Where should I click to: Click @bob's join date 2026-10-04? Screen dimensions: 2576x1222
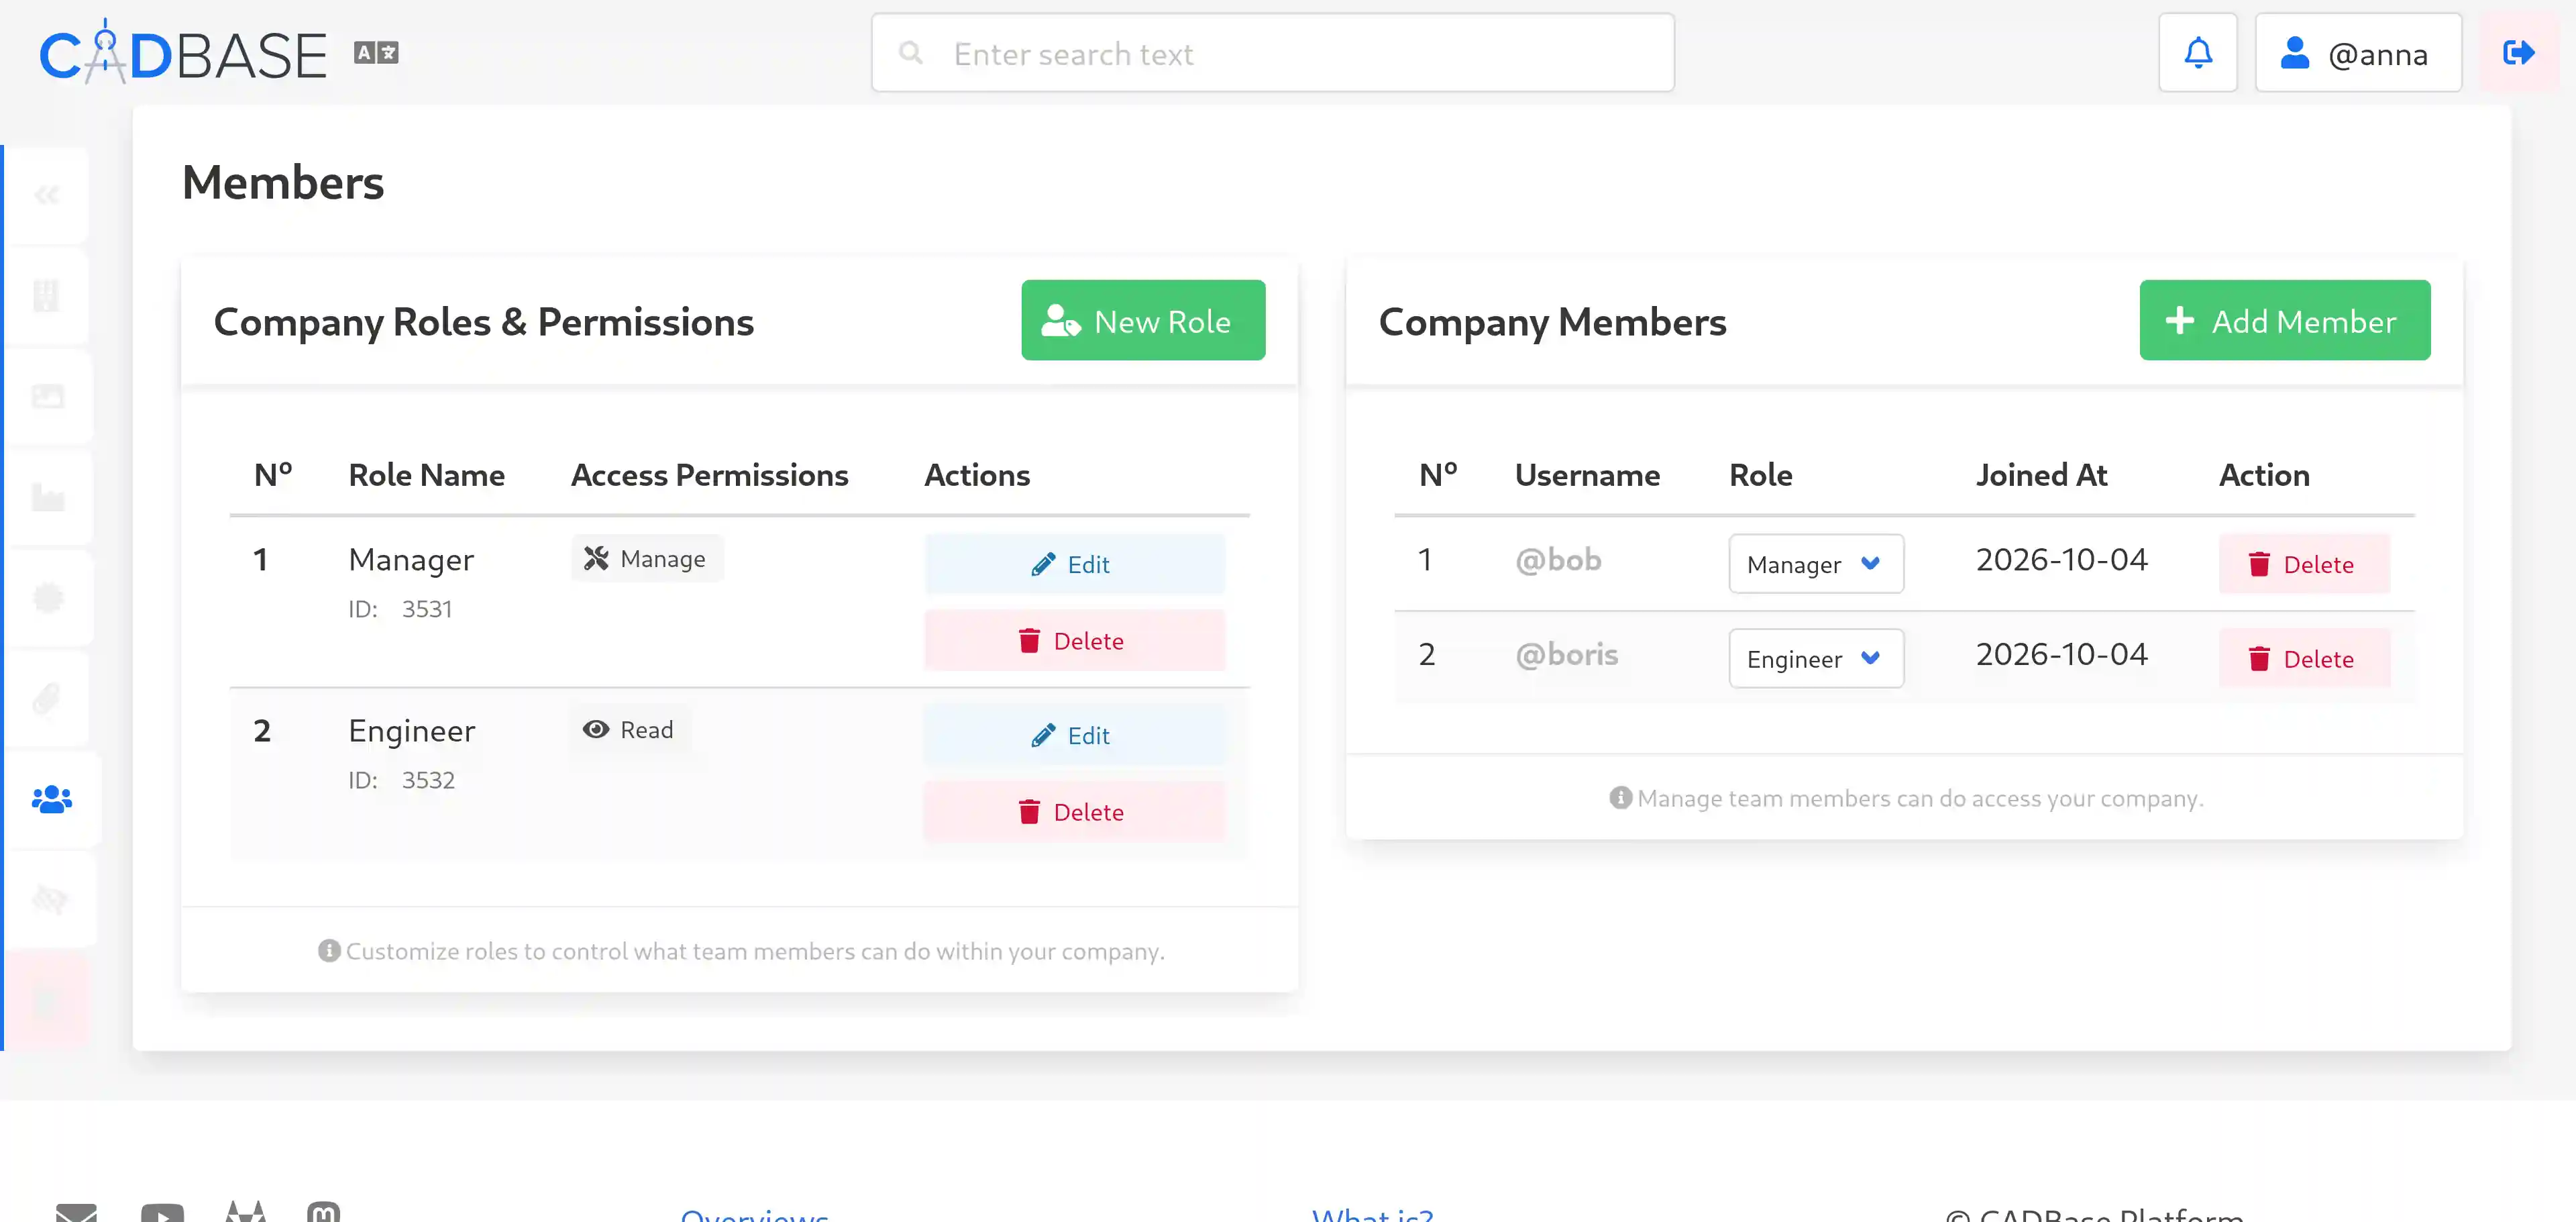2061,559
